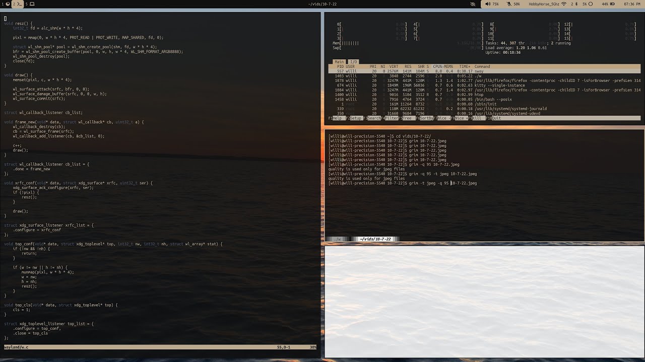Select the systemd-udevd process row
The height and width of the screenshot is (362, 645).
coord(484,114)
